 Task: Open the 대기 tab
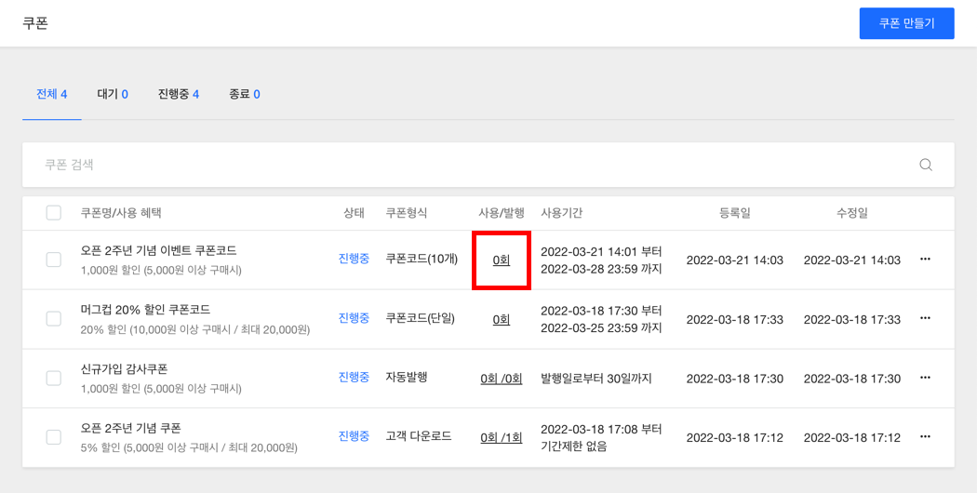[x=113, y=94]
